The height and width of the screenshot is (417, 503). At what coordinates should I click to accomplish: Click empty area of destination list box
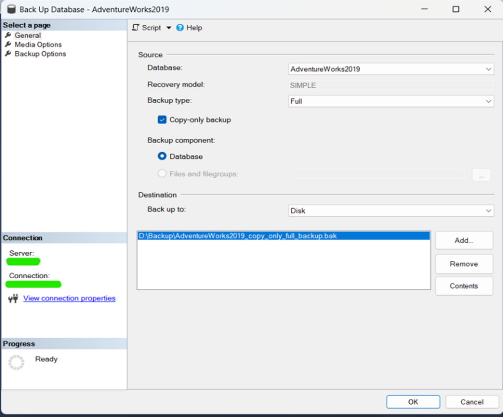pos(284,265)
